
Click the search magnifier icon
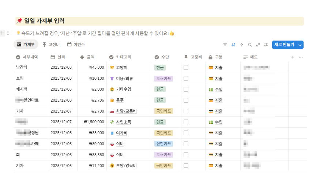(250, 45)
